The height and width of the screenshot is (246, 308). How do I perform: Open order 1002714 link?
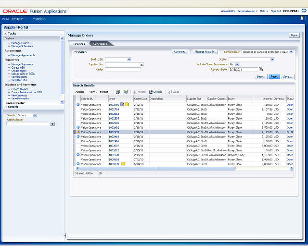pyautogui.click(x=114, y=109)
